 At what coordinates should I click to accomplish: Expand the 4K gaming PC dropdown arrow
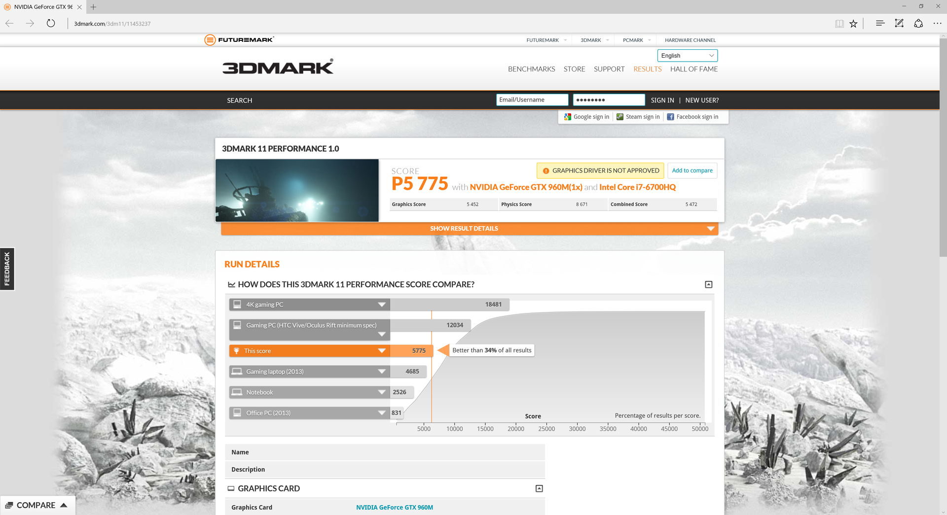click(382, 305)
